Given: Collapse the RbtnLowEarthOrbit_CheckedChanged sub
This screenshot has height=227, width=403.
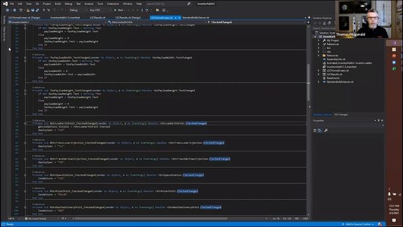Looking at the screenshot, I should (x=25, y=124).
